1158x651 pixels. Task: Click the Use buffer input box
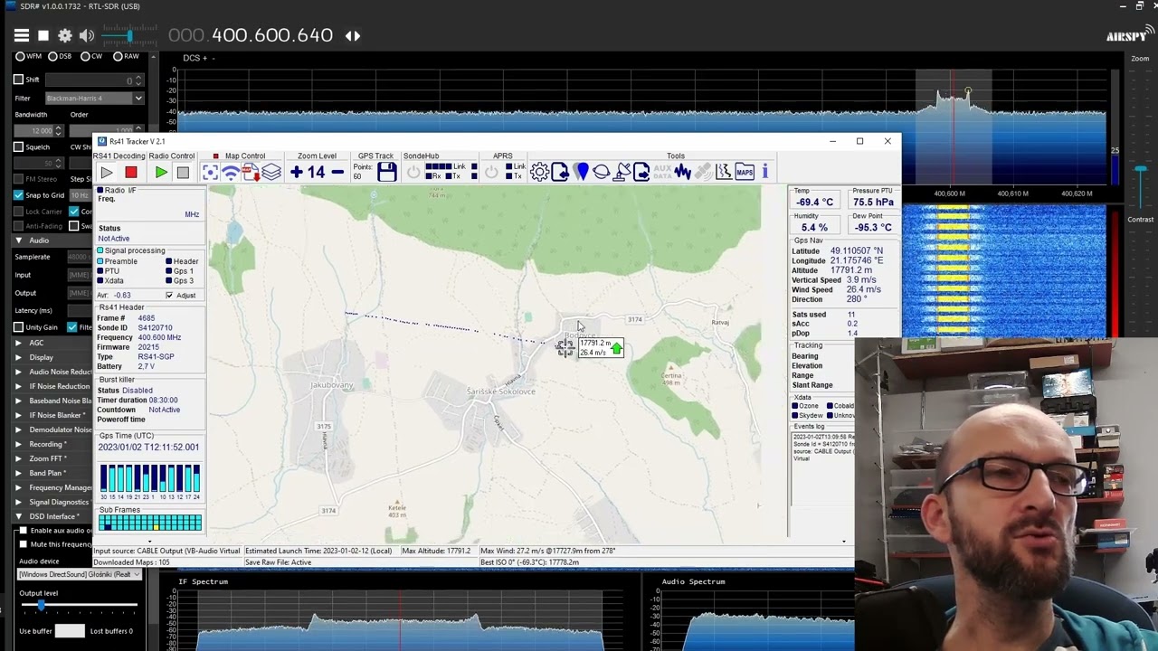pyautogui.click(x=70, y=631)
